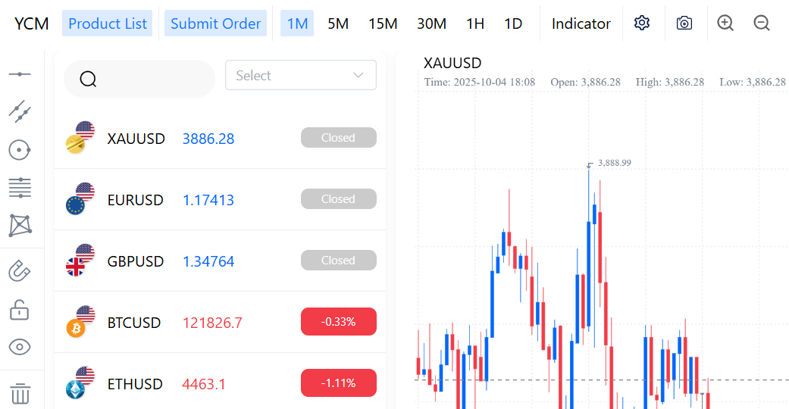Switch to the 5M timeframe

tap(338, 23)
